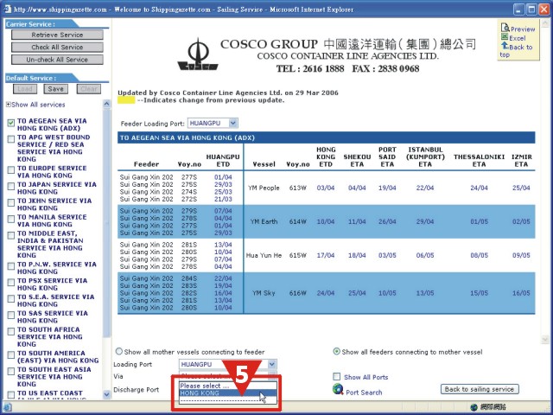
Task: Click the Preview icon
Action: tap(505, 28)
